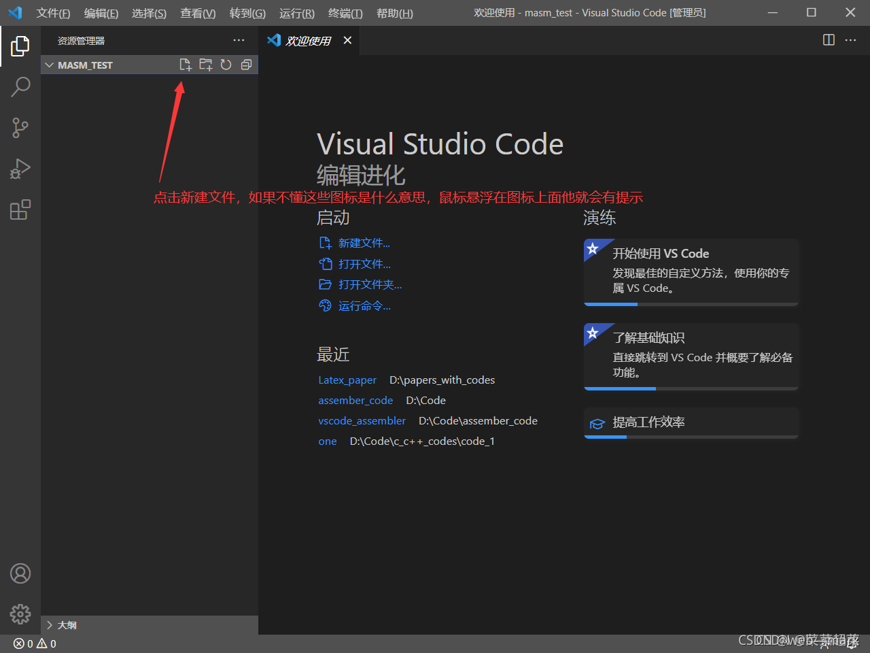870x653 pixels.
Task: Open recent vscode_assembler folder
Action: (x=362, y=421)
